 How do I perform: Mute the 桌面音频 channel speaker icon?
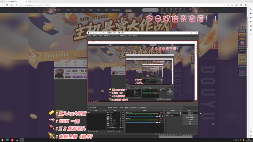point(160,122)
